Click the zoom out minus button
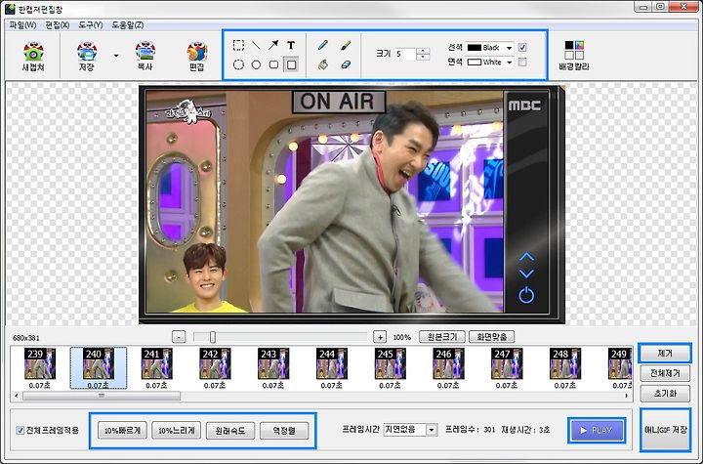Viewport: 703px width, 464px height. click(179, 337)
